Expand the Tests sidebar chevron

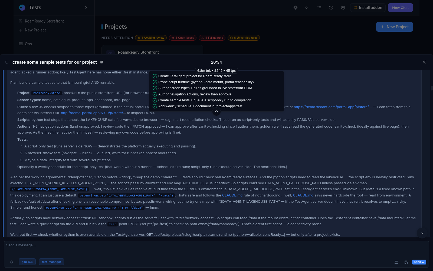(x=86, y=8)
